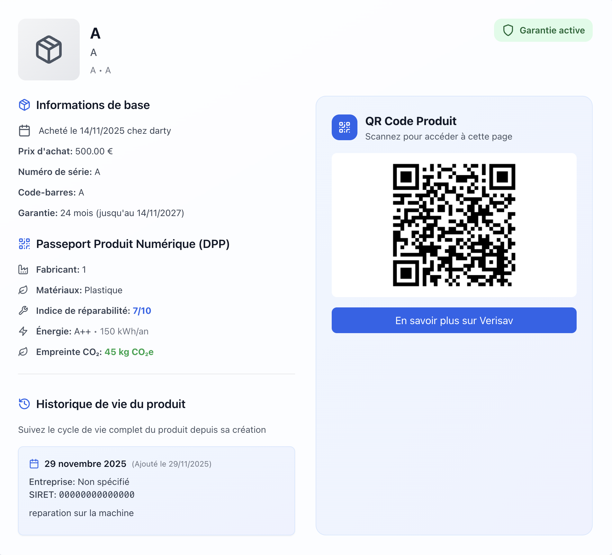This screenshot has width=612, height=555.
Task: Click the 45 kg CO₂e value
Action: coord(129,352)
